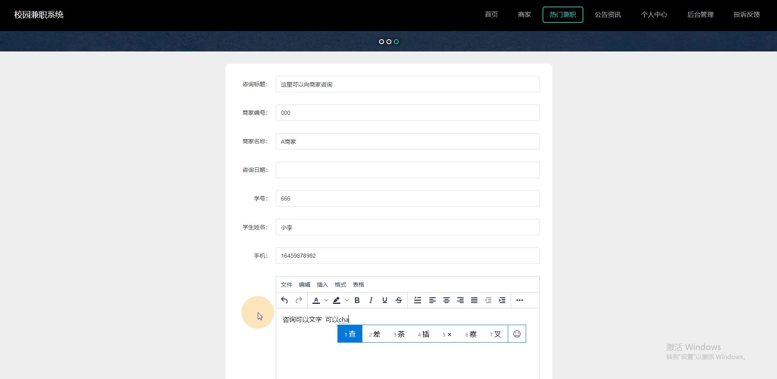
Task: Open 后台管理
Action: 700,15
